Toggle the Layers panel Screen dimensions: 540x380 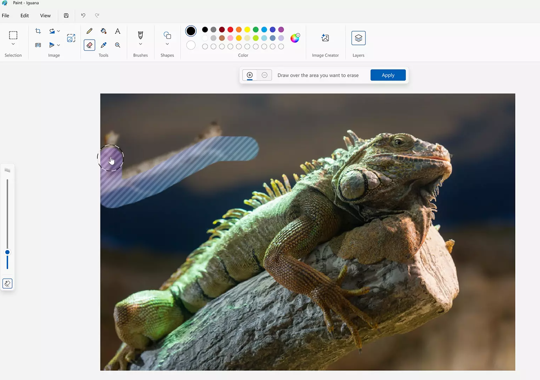pyautogui.click(x=359, y=38)
